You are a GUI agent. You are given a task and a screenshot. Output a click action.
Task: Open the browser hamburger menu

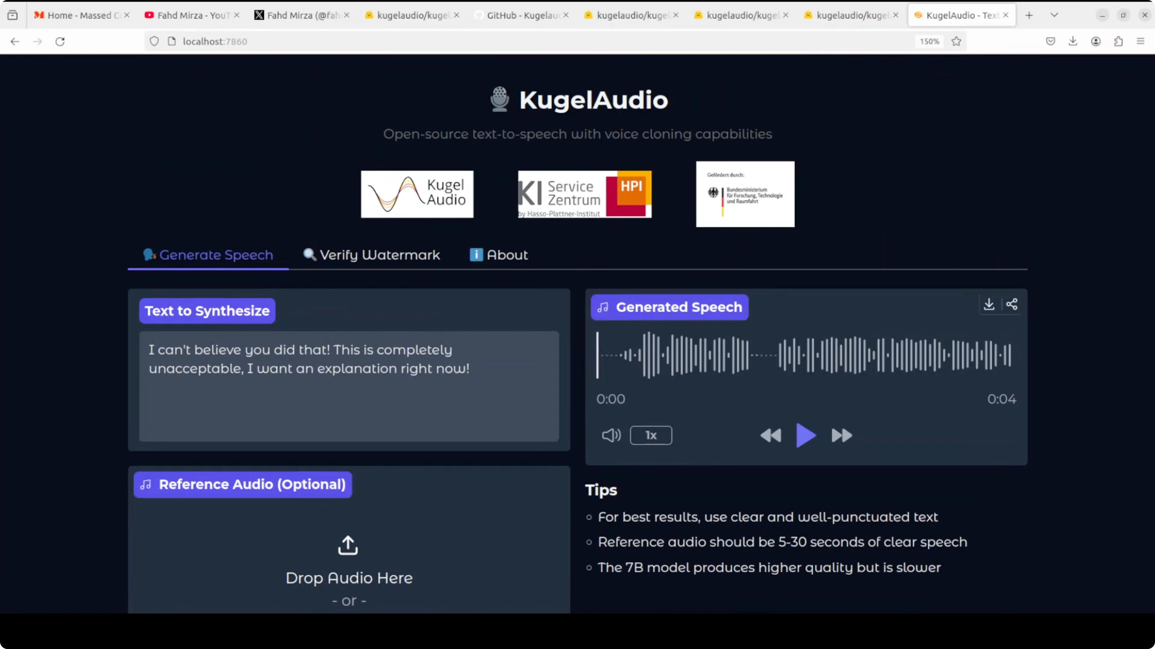pyautogui.click(x=1141, y=41)
